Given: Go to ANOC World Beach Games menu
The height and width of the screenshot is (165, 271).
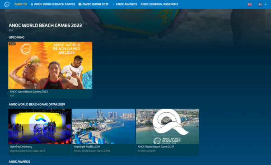Looking at the screenshot, I should (x=55, y=4).
